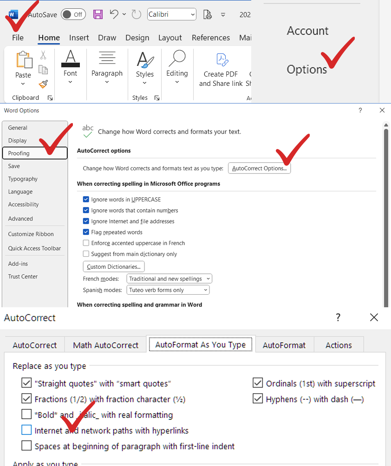
Task: Click the Copy icon
Action: click(43, 70)
